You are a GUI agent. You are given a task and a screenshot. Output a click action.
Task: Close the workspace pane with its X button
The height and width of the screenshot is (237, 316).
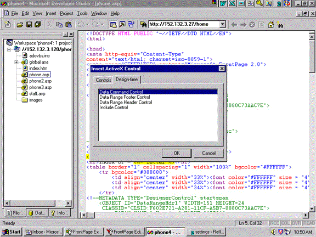pos(71,35)
